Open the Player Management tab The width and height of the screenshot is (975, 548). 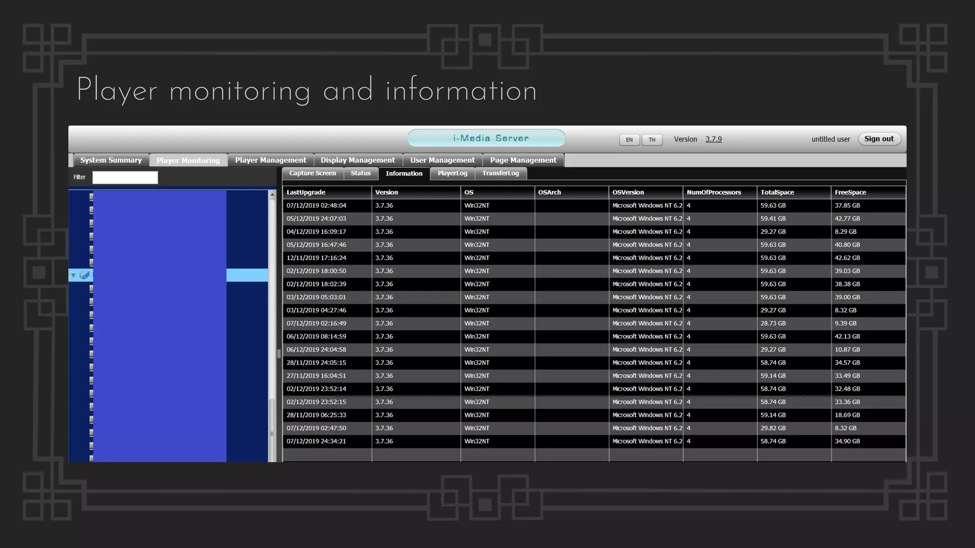pos(270,160)
